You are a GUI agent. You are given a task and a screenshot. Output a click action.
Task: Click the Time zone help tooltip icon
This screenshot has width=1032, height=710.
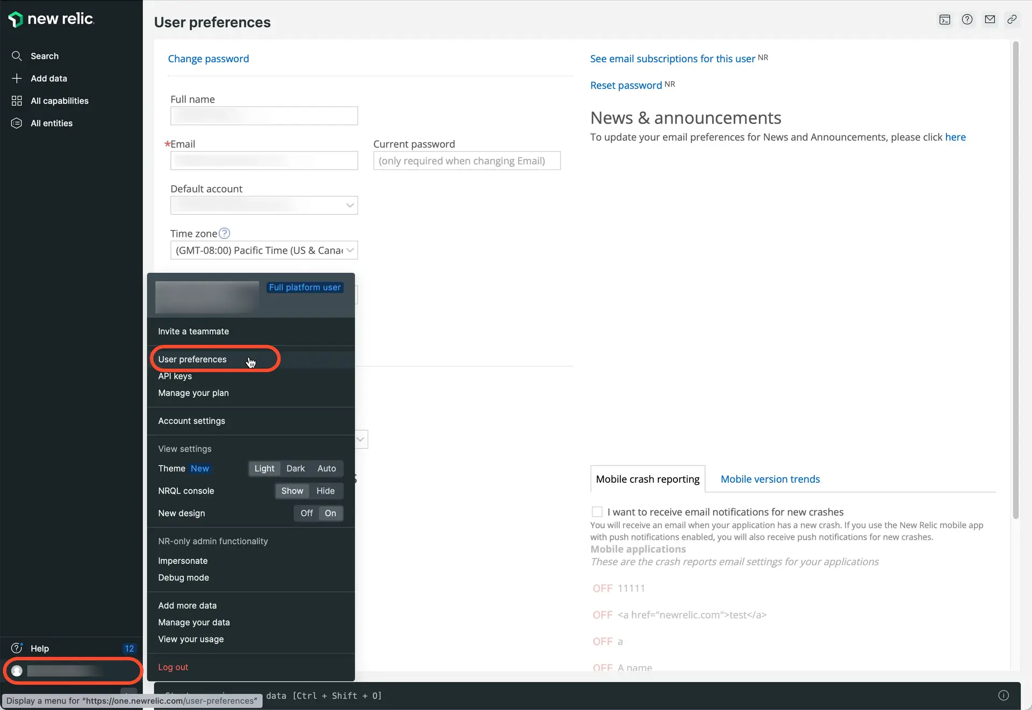point(225,234)
